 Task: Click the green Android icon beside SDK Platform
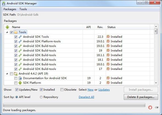click(x=20, y=83)
